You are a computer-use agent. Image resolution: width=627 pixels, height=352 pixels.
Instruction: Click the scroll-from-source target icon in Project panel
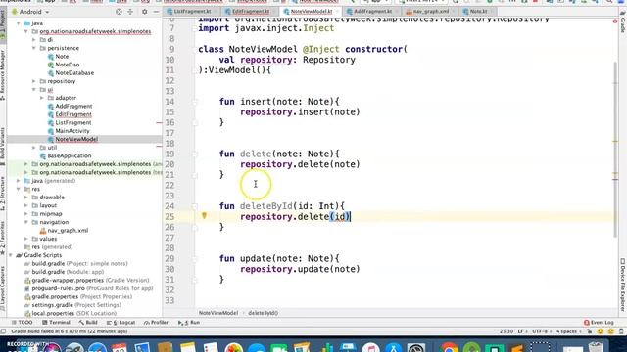[119, 12]
